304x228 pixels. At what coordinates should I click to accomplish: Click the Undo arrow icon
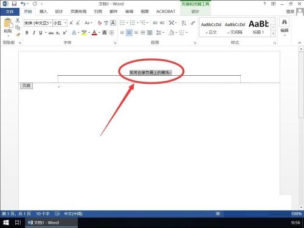[23, 4]
